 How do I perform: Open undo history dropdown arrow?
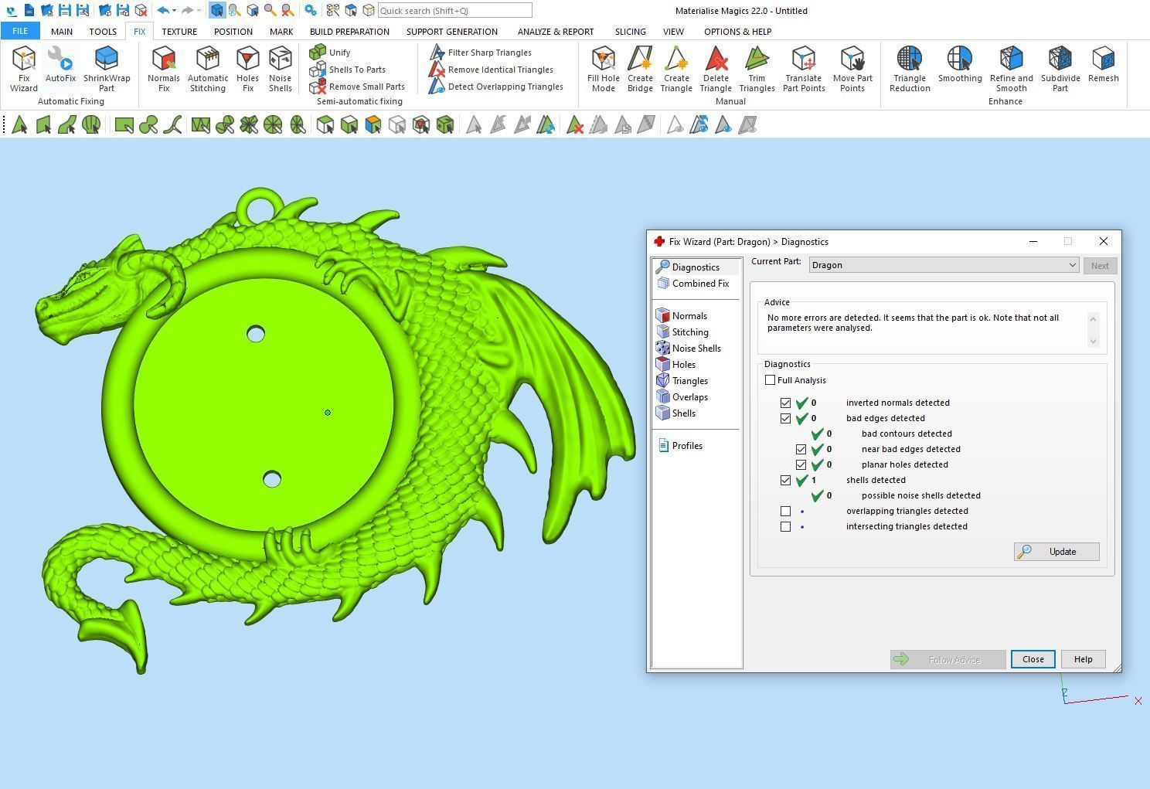(174, 11)
